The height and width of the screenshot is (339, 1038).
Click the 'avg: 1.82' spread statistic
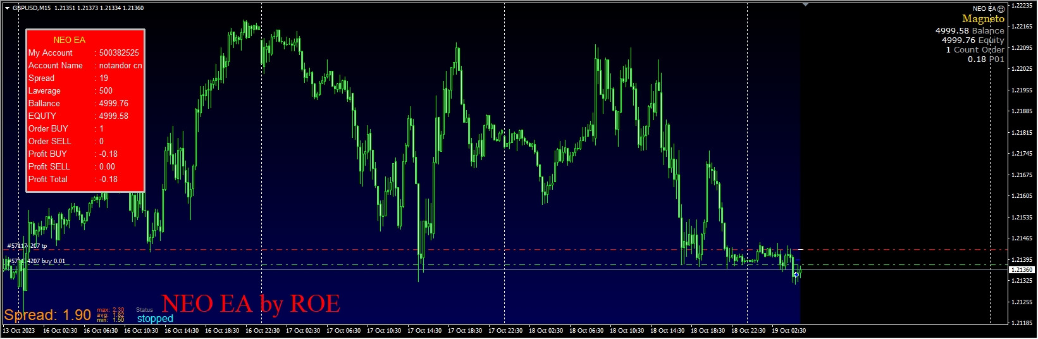(x=111, y=315)
